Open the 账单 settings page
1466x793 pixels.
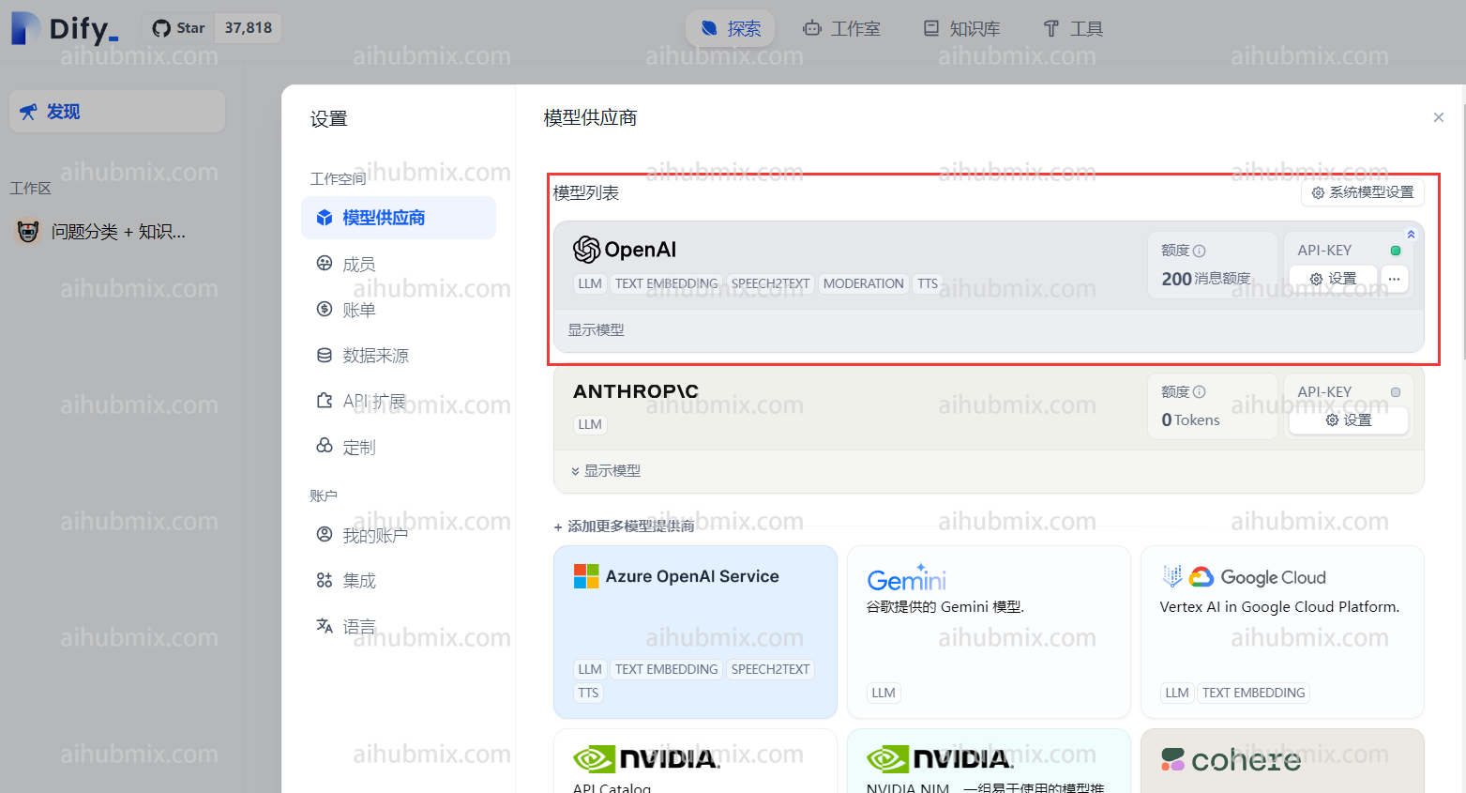tap(399, 310)
